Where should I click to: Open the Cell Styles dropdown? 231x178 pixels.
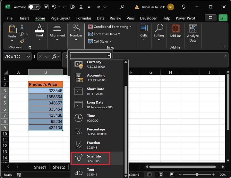coord(100,41)
